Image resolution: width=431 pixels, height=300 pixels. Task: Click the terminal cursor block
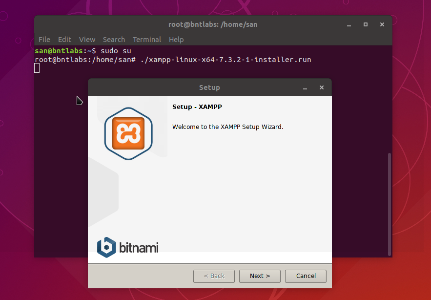point(37,68)
